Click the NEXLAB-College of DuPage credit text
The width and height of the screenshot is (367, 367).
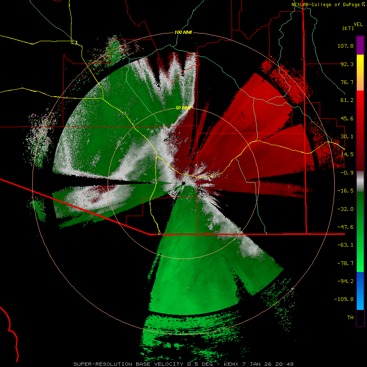pyautogui.click(x=325, y=4)
